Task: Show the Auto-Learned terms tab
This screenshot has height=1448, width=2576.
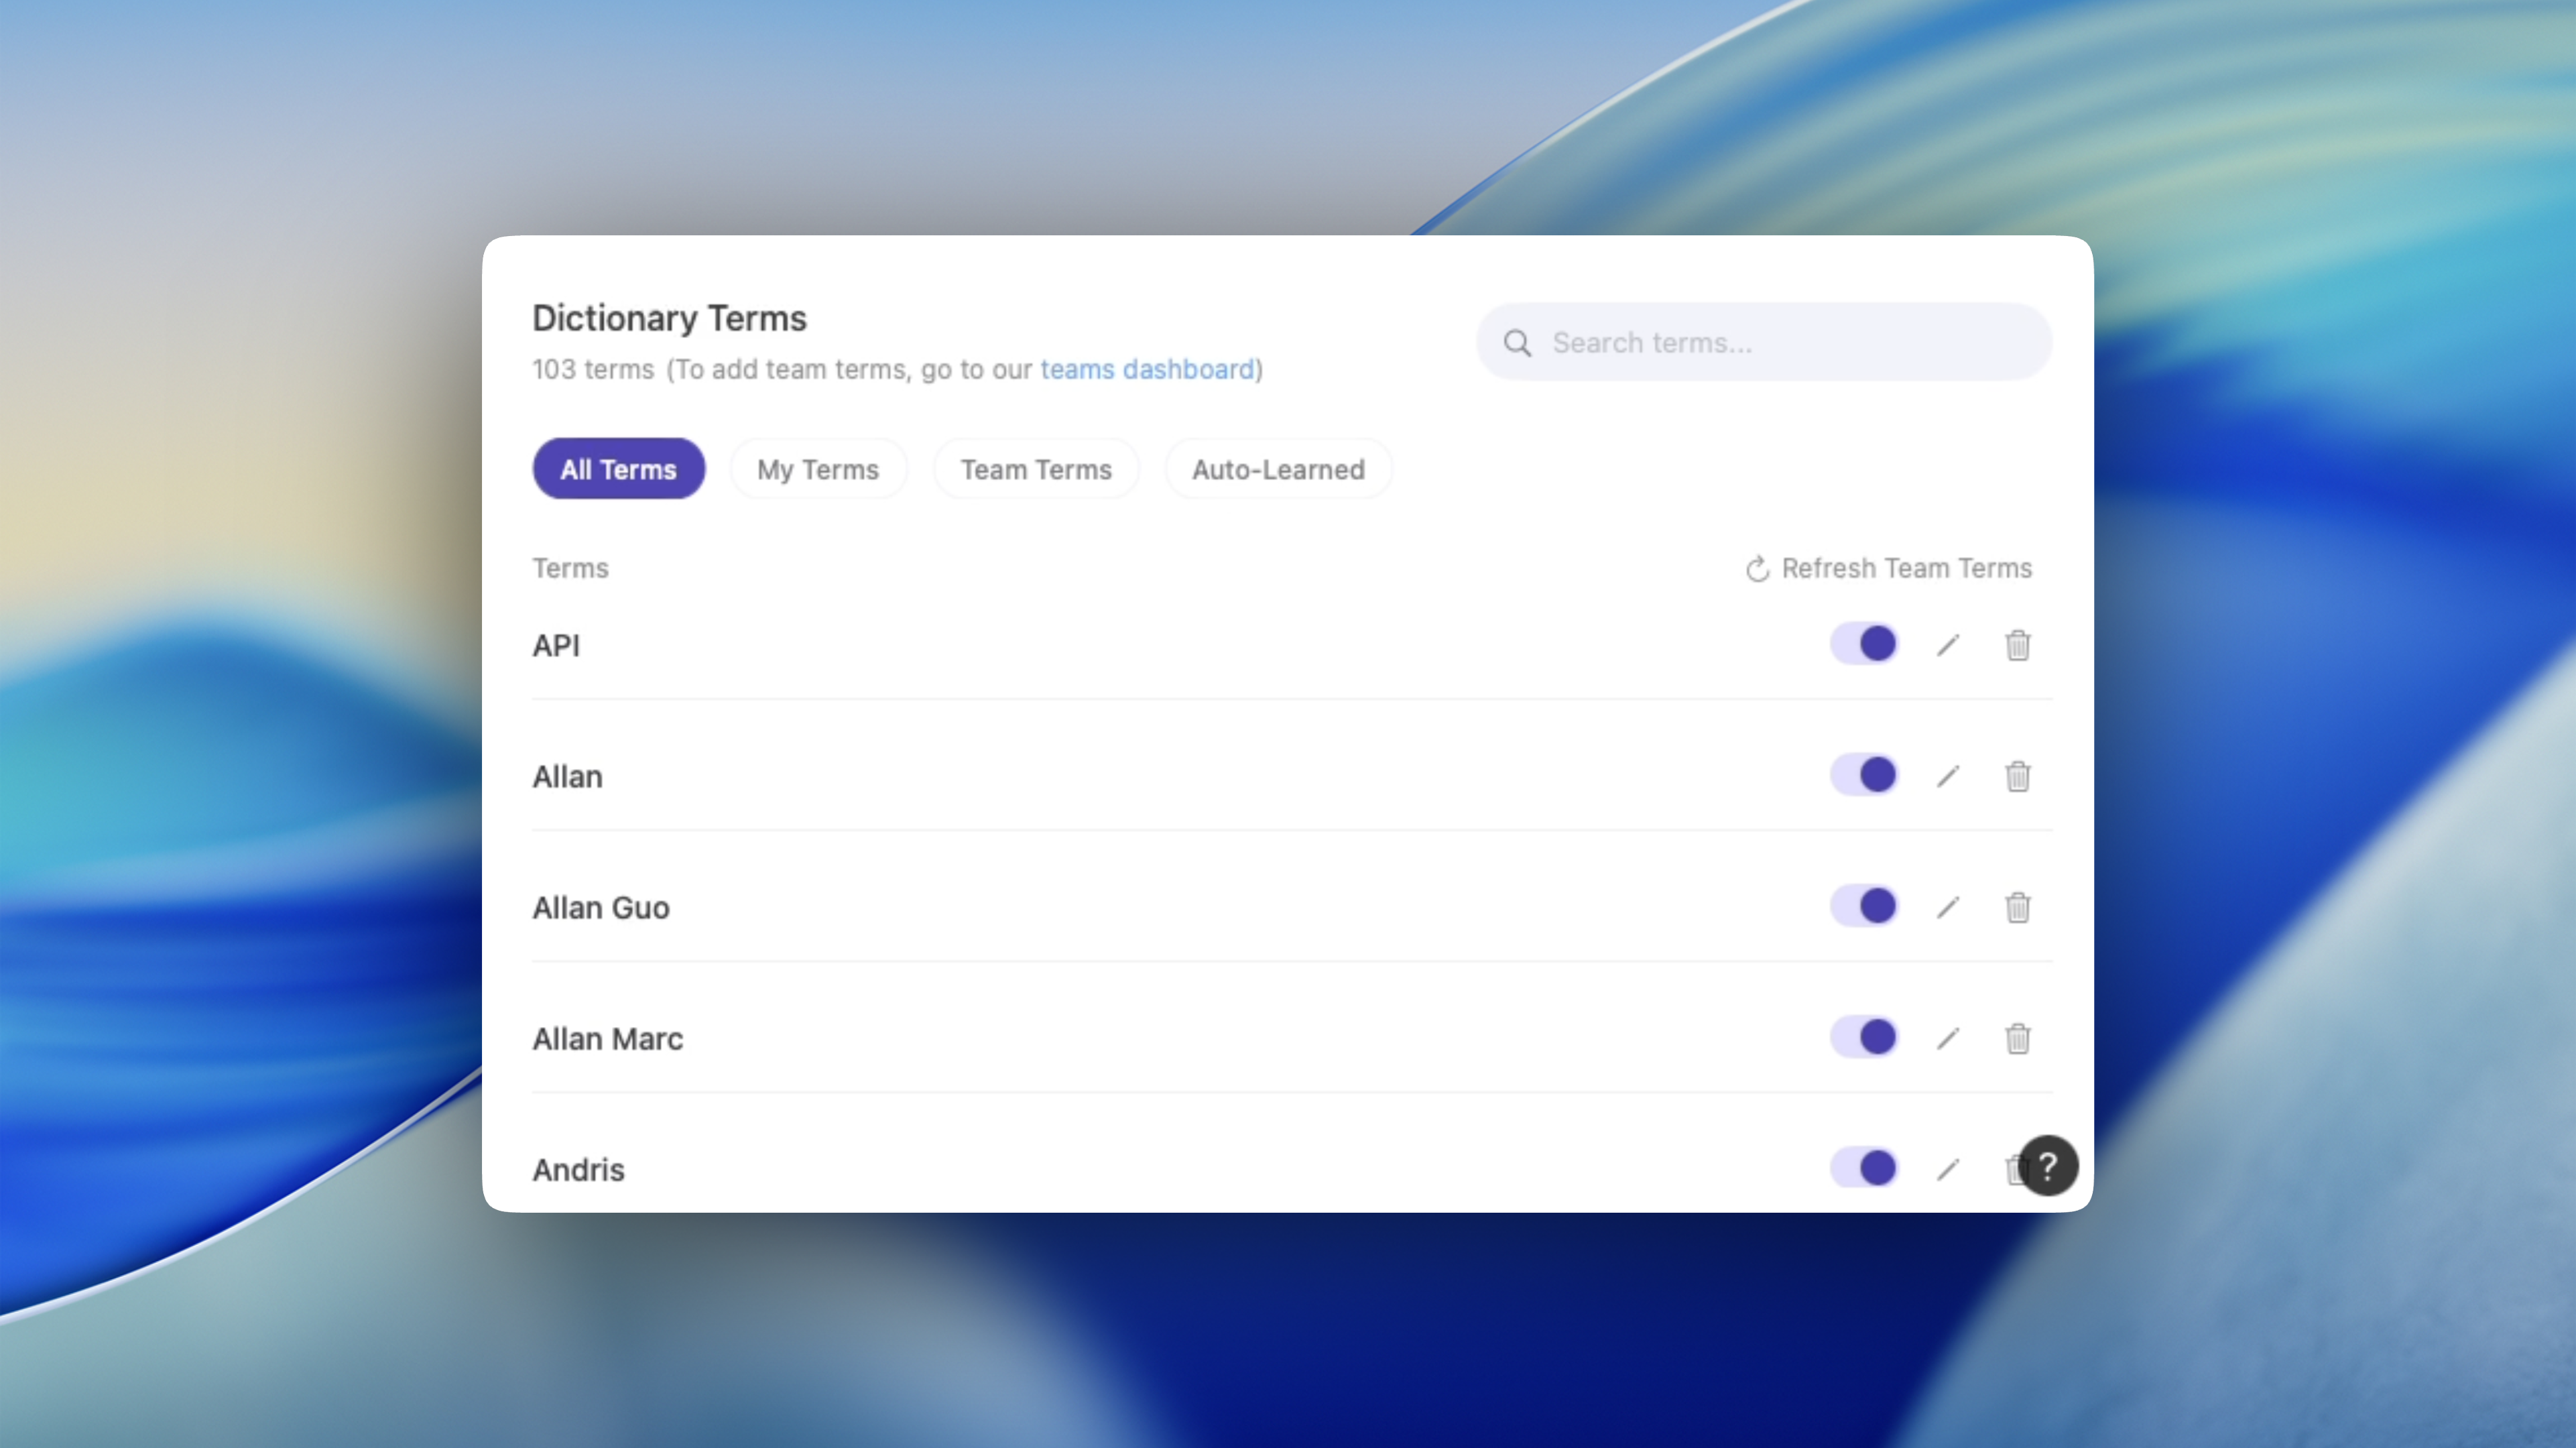Action: (x=1277, y=469)
